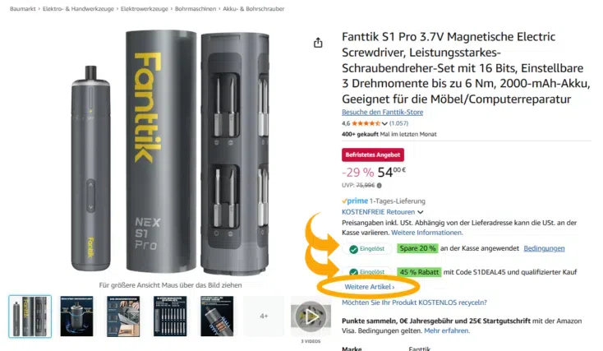Open the Bedingungen link
The height and width of the screenshot is (351, 603).
[x=544, y=248]
